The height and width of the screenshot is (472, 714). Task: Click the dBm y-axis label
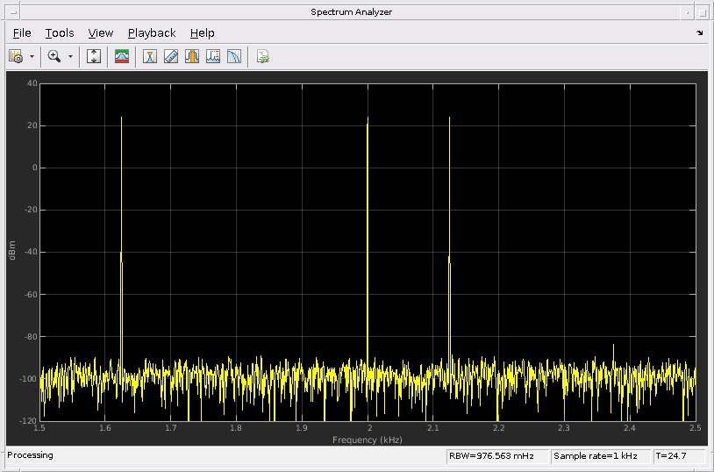[x=12, y=250]
